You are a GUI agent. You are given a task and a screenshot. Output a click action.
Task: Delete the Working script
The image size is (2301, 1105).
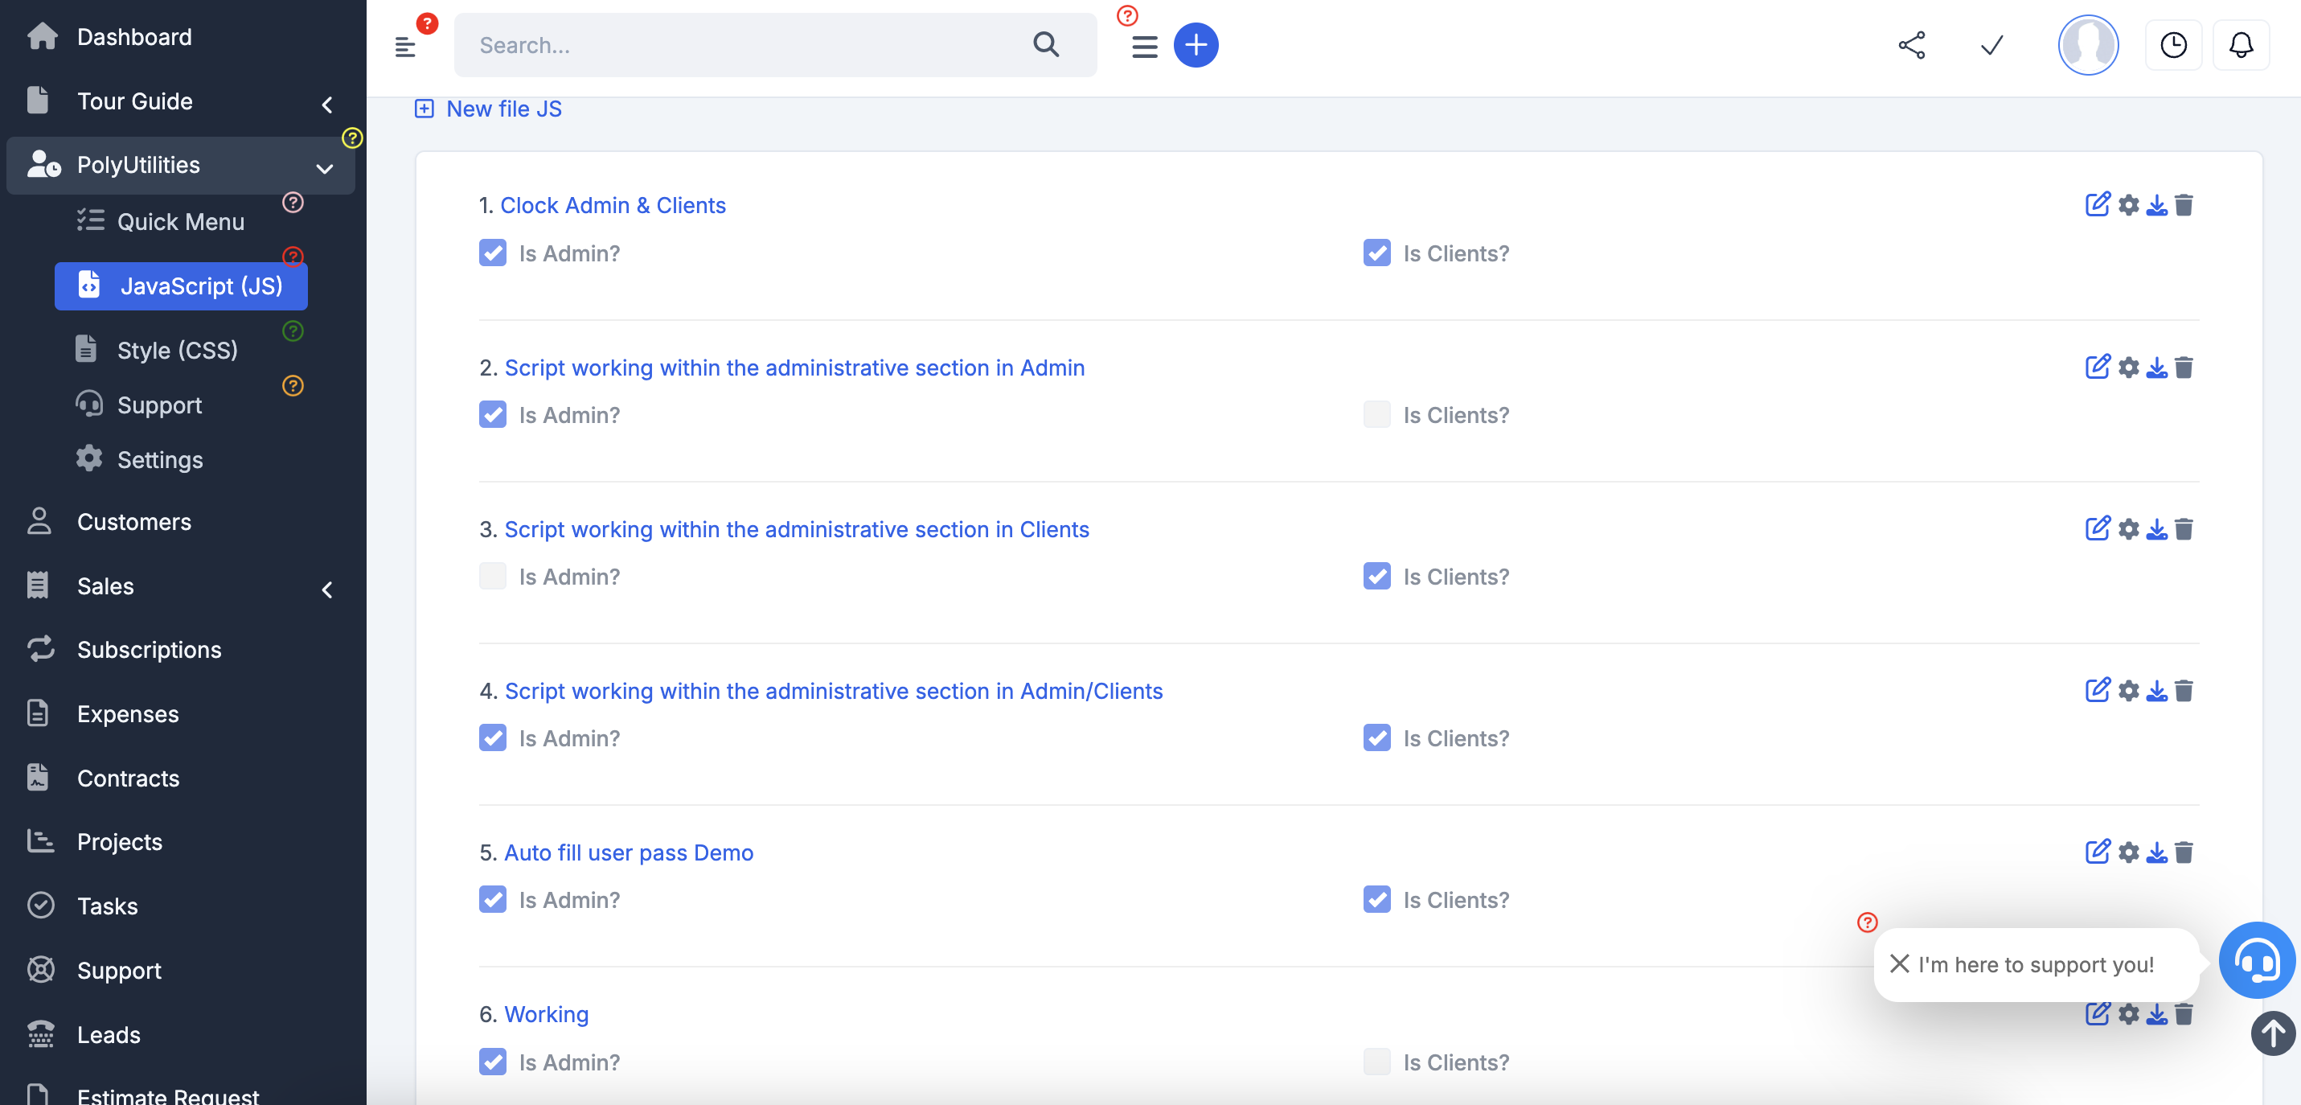click(2186, 1014)
